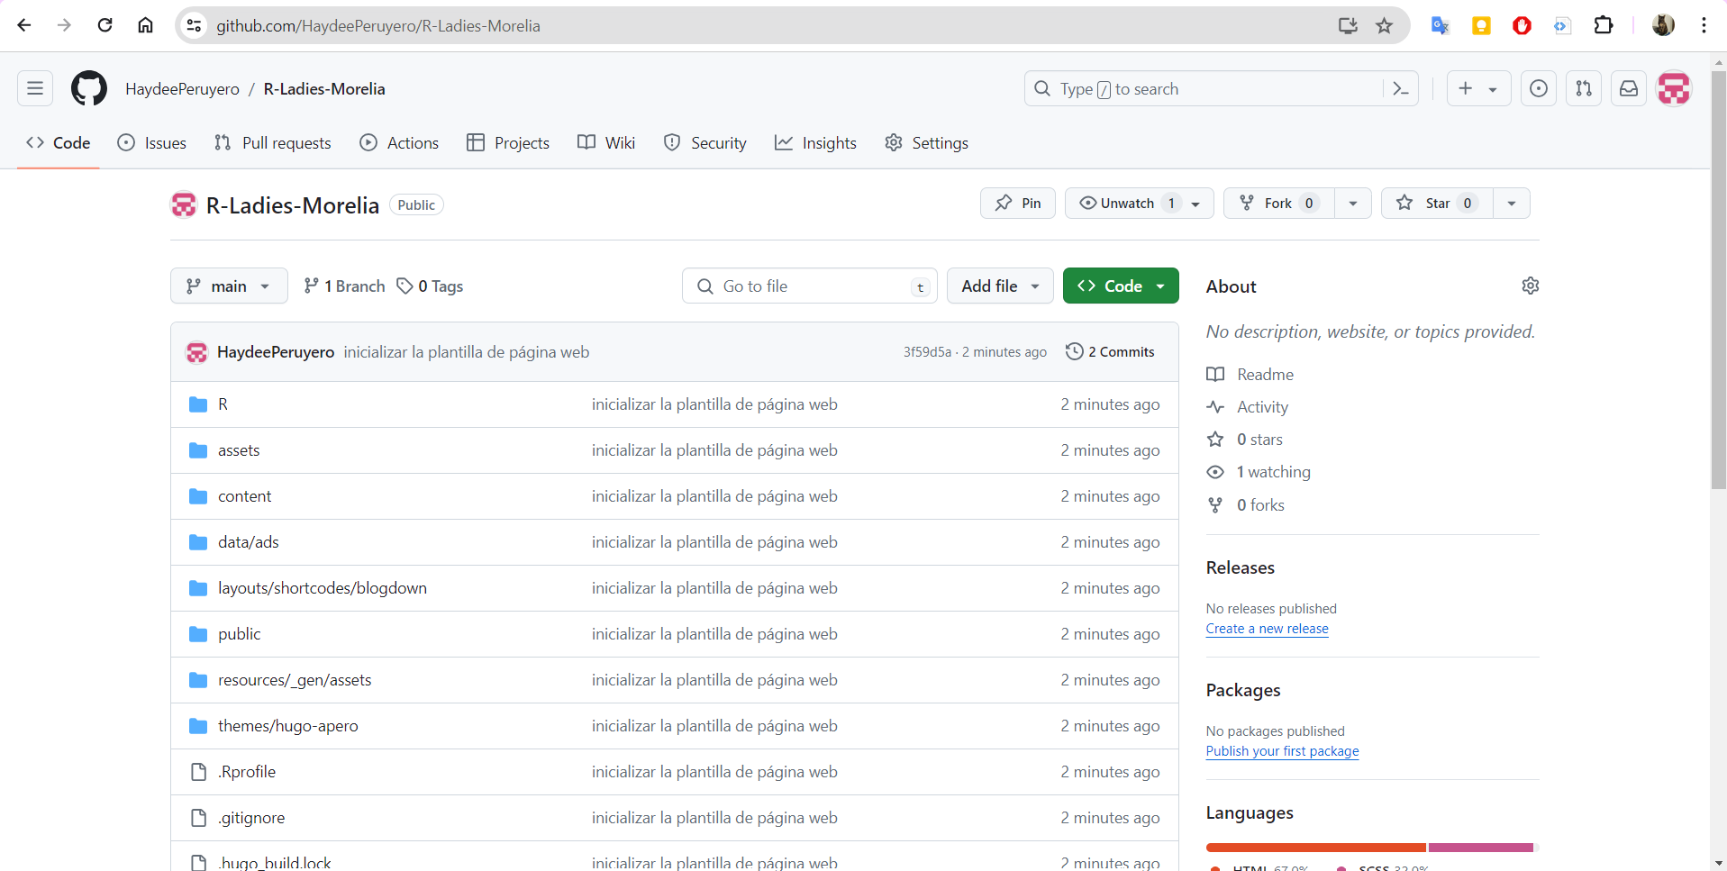Open the assets folder icon
This screenshot has width=1727, height=871.
198,450
